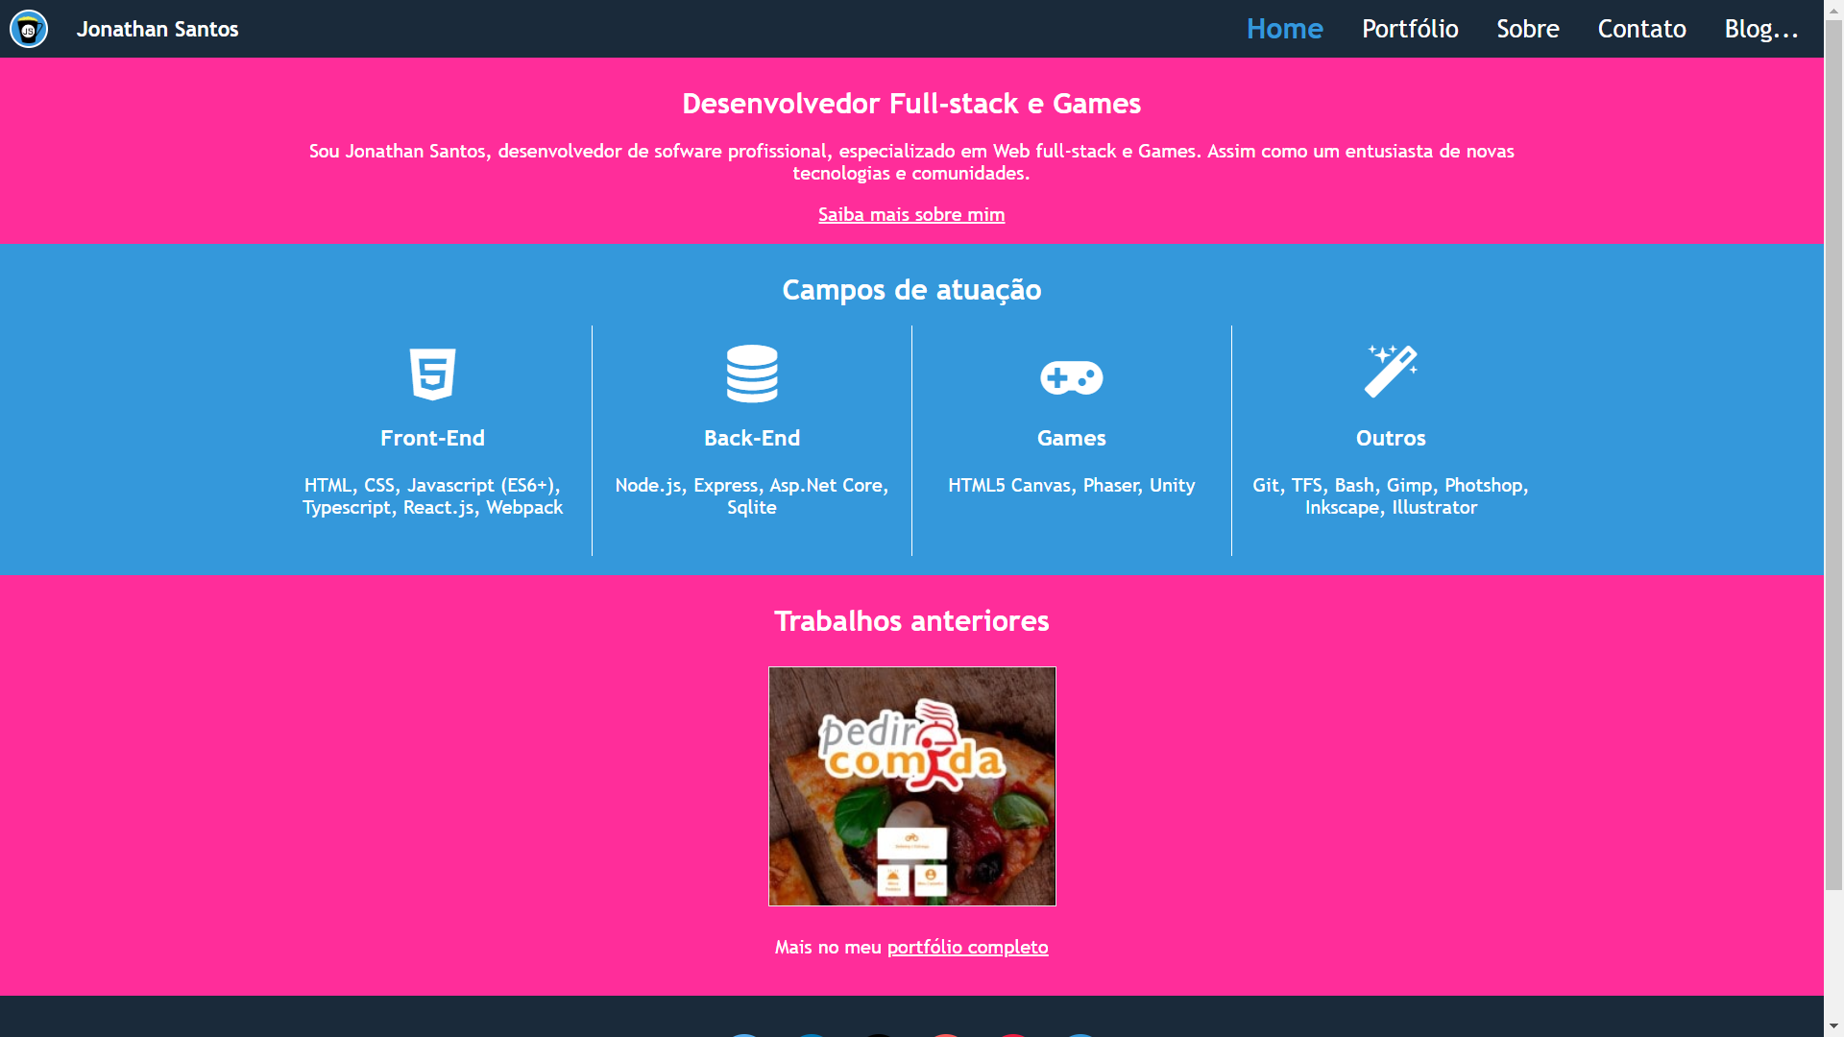Open the Sobre nav item
Screen dimensions: 1844x1037
[1528, 29]
